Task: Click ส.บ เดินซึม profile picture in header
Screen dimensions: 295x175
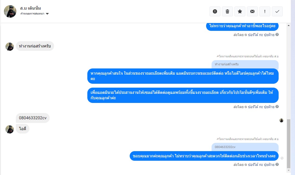Action: click(x=10, y=11)
